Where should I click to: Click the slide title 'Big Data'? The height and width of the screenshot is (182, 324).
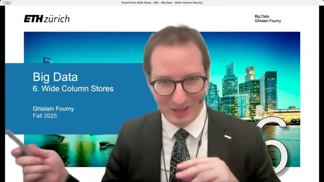55,77
